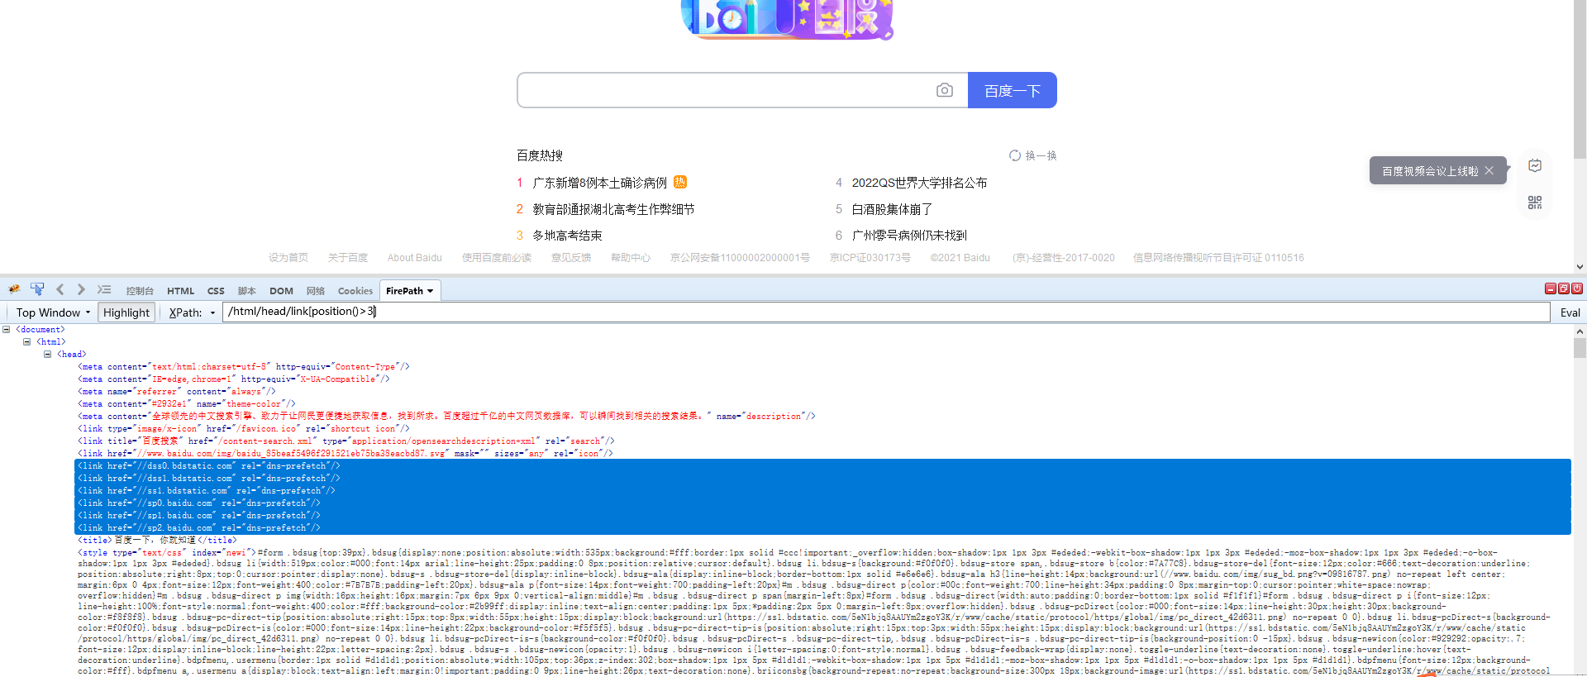Click the About Baidu footer link
Screen dimensions: 1587x677
[x=415, y=258]
